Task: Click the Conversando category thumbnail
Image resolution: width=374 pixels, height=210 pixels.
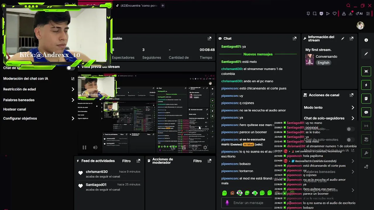Action: [309, 60]
